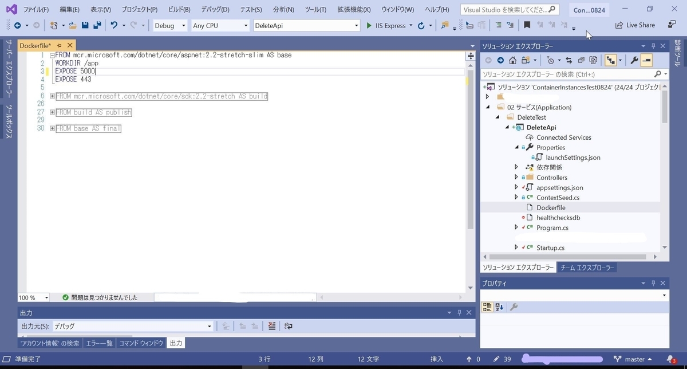This screenshot has width=687, height=369.
Task: Toggle Categorized view in Properties panel
Action: (487, 307)
